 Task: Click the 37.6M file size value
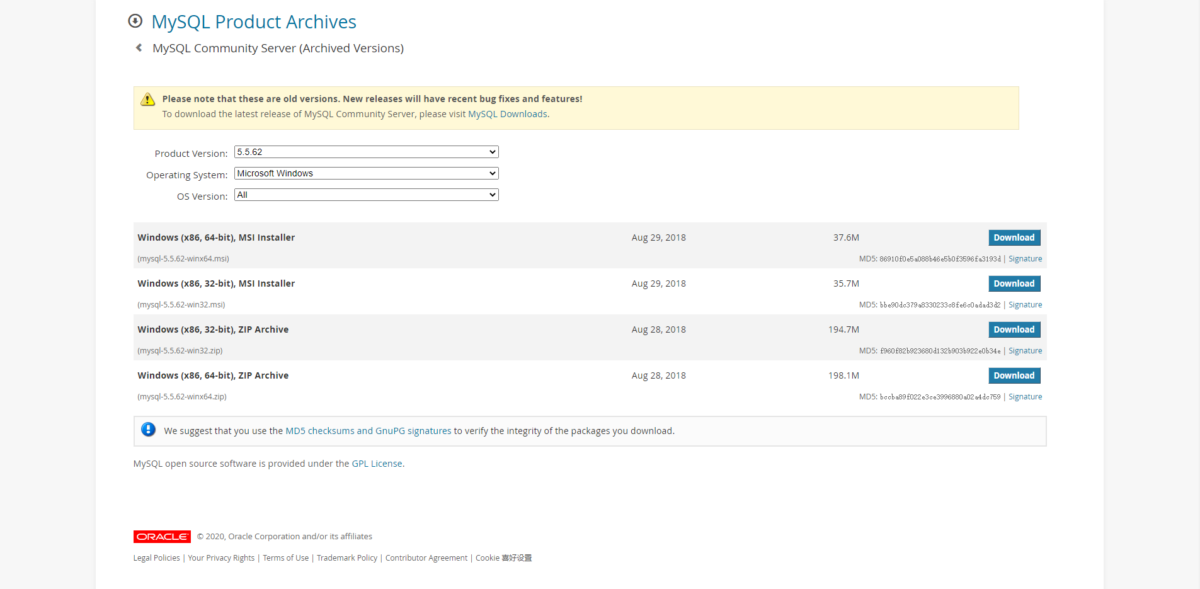(x=846, y=237)
